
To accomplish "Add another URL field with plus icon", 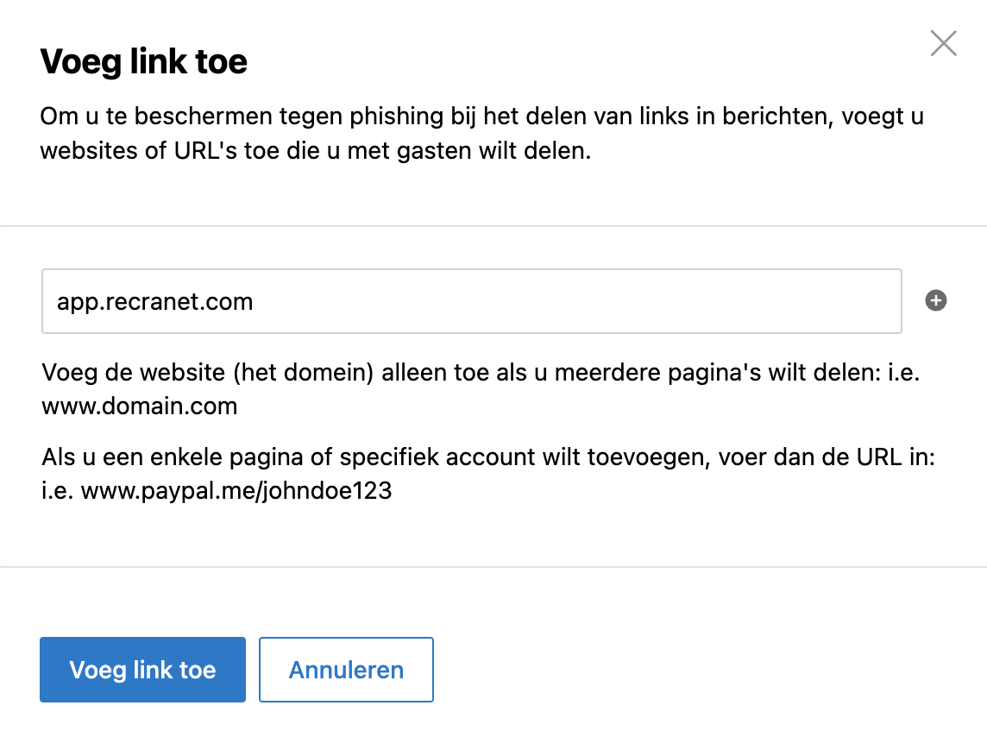I will pyautogui.click(x=936, y=300).
